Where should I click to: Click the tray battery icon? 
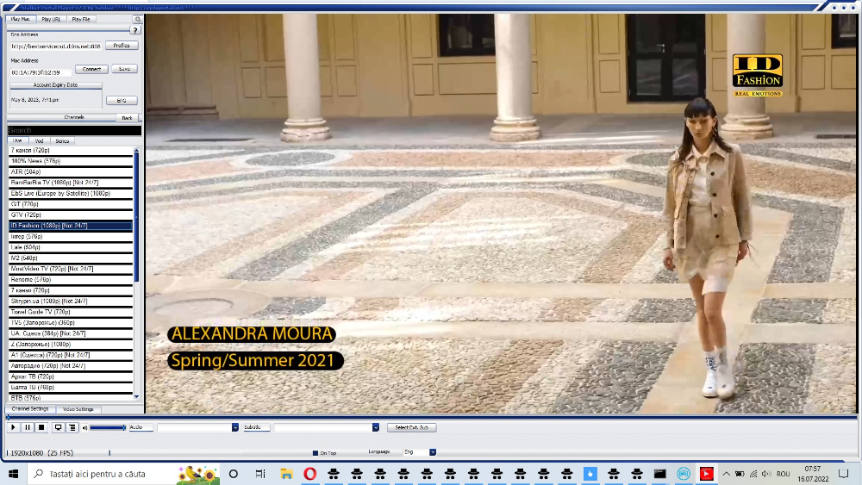click(x=740, y=474)
